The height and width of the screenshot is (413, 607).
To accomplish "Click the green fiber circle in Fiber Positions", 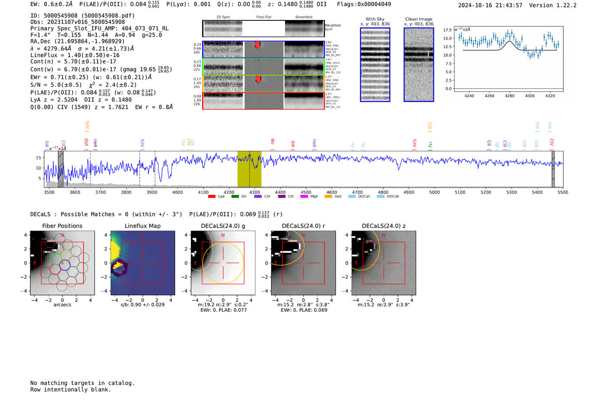I will 57,259.
